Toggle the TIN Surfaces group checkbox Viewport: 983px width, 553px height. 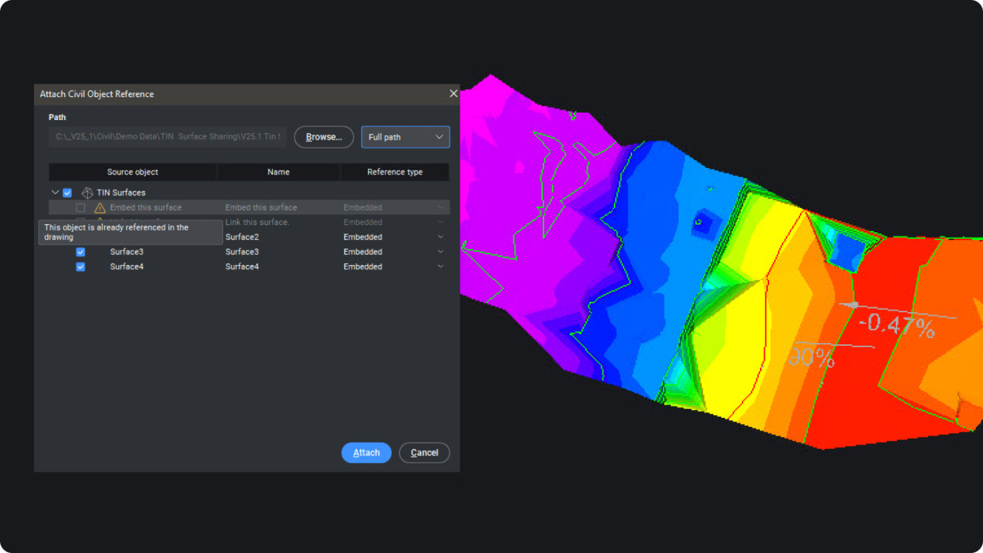[x=67, y=193]
